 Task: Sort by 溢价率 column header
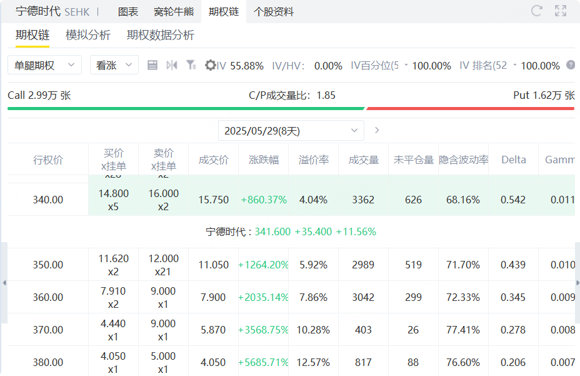coord(314,160)
